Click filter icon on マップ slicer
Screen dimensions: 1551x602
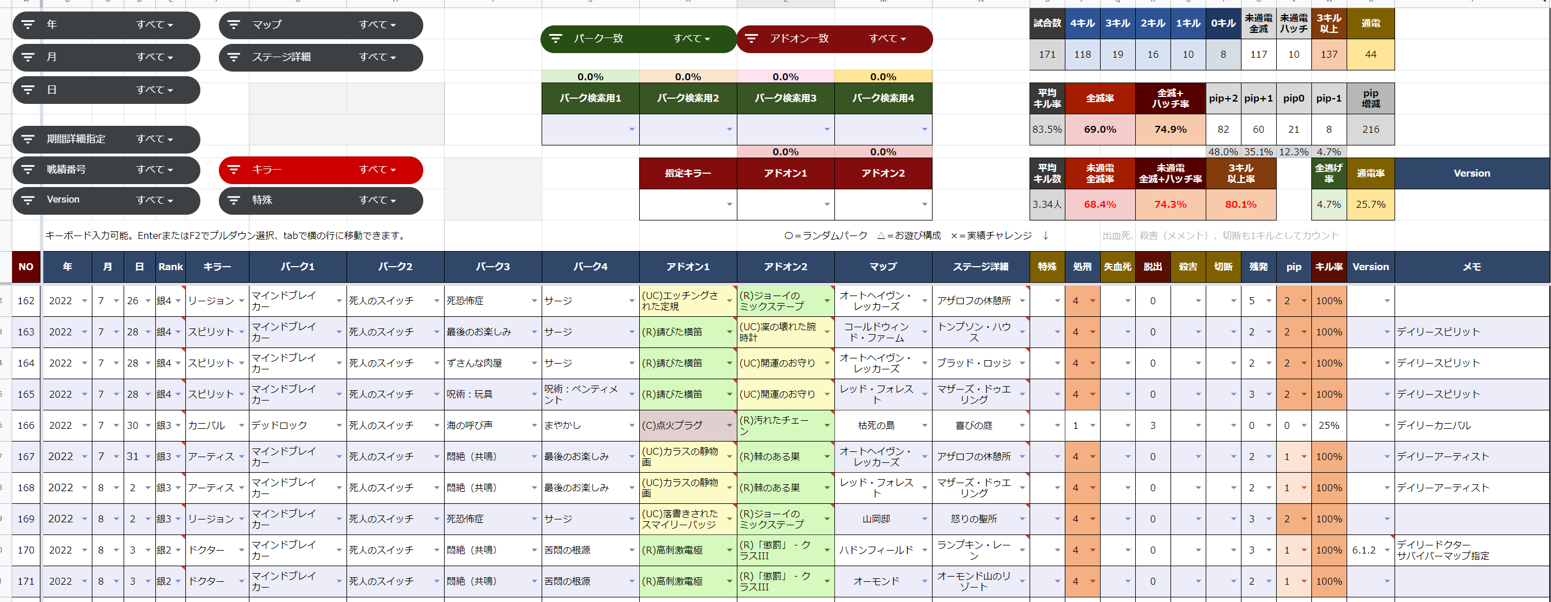(234, 25)
